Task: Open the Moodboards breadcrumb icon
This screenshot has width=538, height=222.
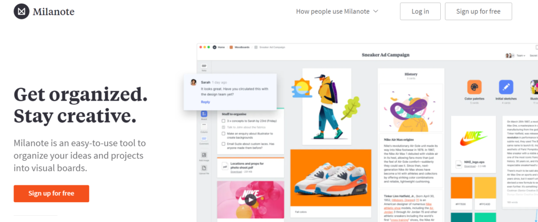Action: tap(231, 47)
